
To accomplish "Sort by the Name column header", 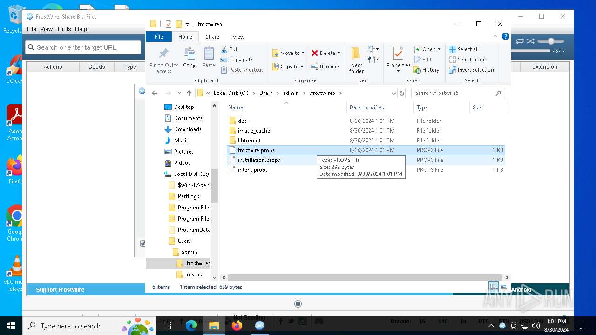I will 285,107.
